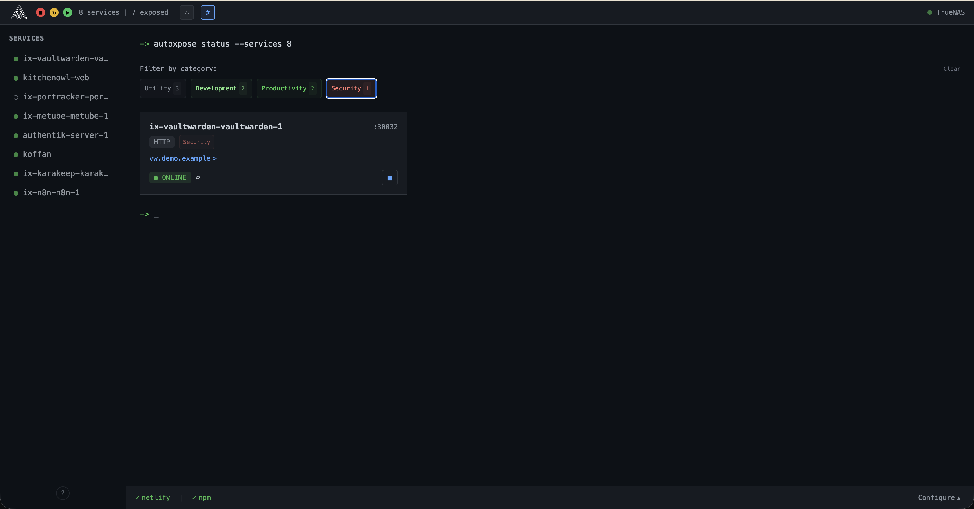Toggle the Development category filter
This screenshot has height=509, width=974.
[221, 88]
